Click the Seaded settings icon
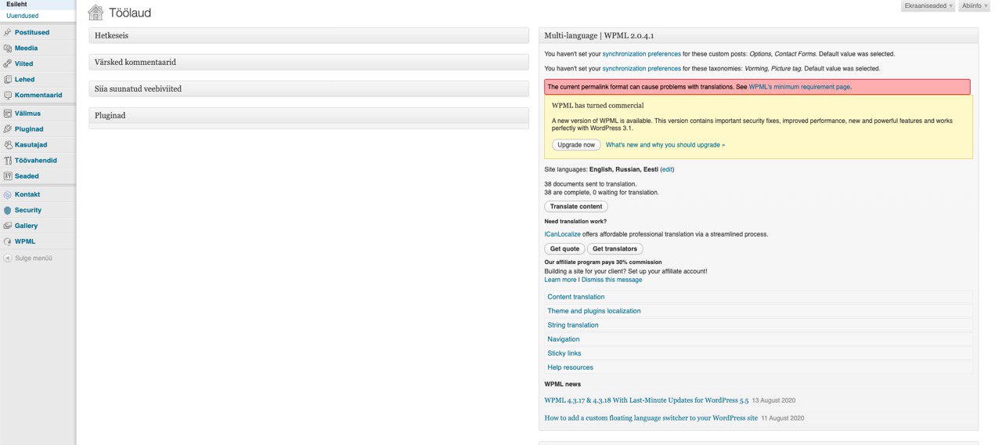This screenshot has width=1002, height=445. tap(7, 175)
